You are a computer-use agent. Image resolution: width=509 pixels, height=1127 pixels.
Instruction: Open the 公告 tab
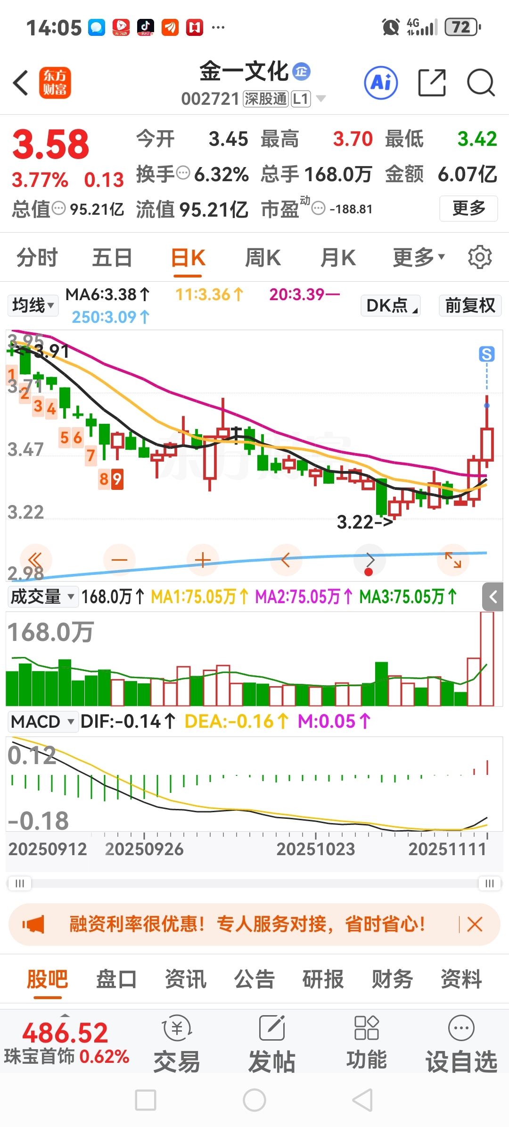[x=254, y=979]
